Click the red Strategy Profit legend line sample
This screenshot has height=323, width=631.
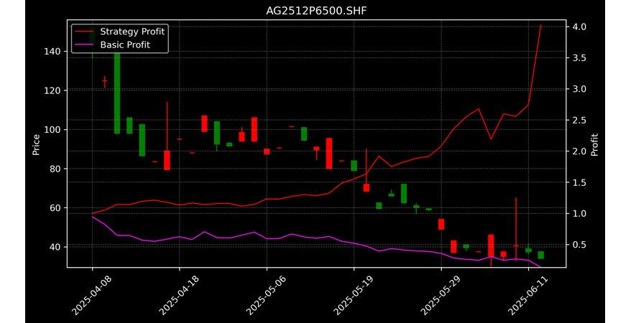[x=84, y=32]
